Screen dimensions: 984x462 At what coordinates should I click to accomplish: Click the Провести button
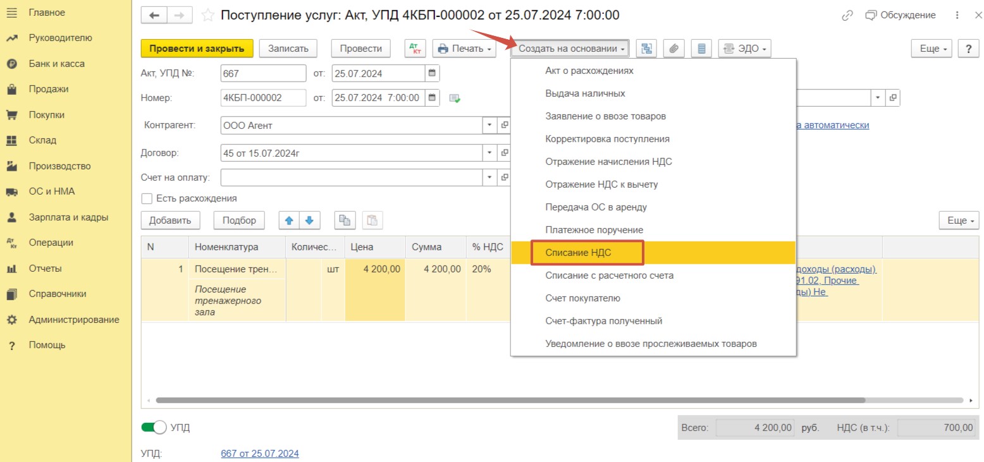coord(360,49)
